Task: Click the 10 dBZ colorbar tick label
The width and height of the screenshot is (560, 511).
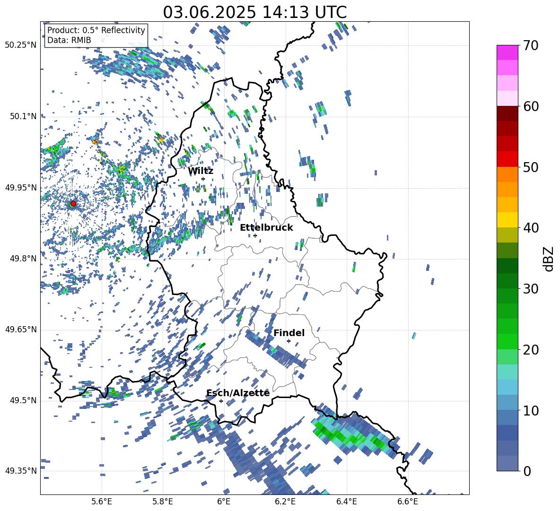Action: point(531,410)
